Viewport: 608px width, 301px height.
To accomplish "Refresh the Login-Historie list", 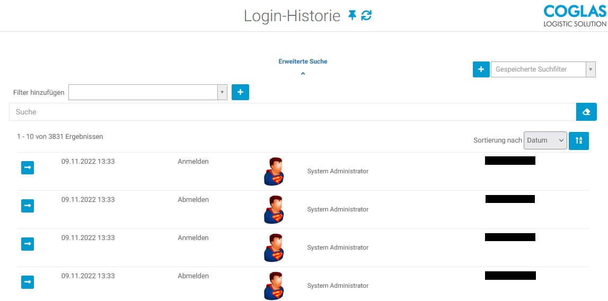I will tap(366, 15).
